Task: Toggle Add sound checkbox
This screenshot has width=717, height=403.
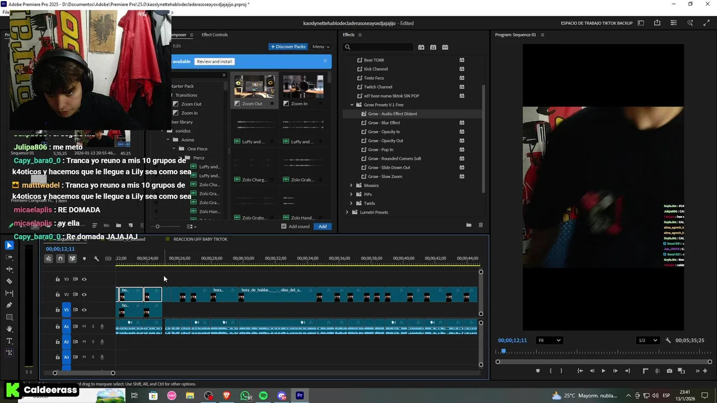Action: pos(283,226)
